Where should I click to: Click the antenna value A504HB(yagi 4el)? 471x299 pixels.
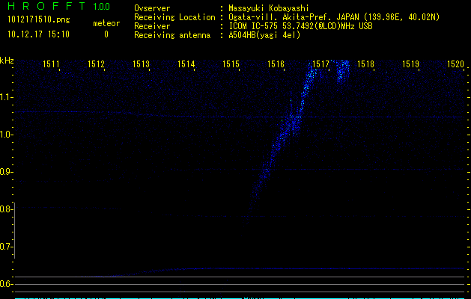(x=264, y=35)
